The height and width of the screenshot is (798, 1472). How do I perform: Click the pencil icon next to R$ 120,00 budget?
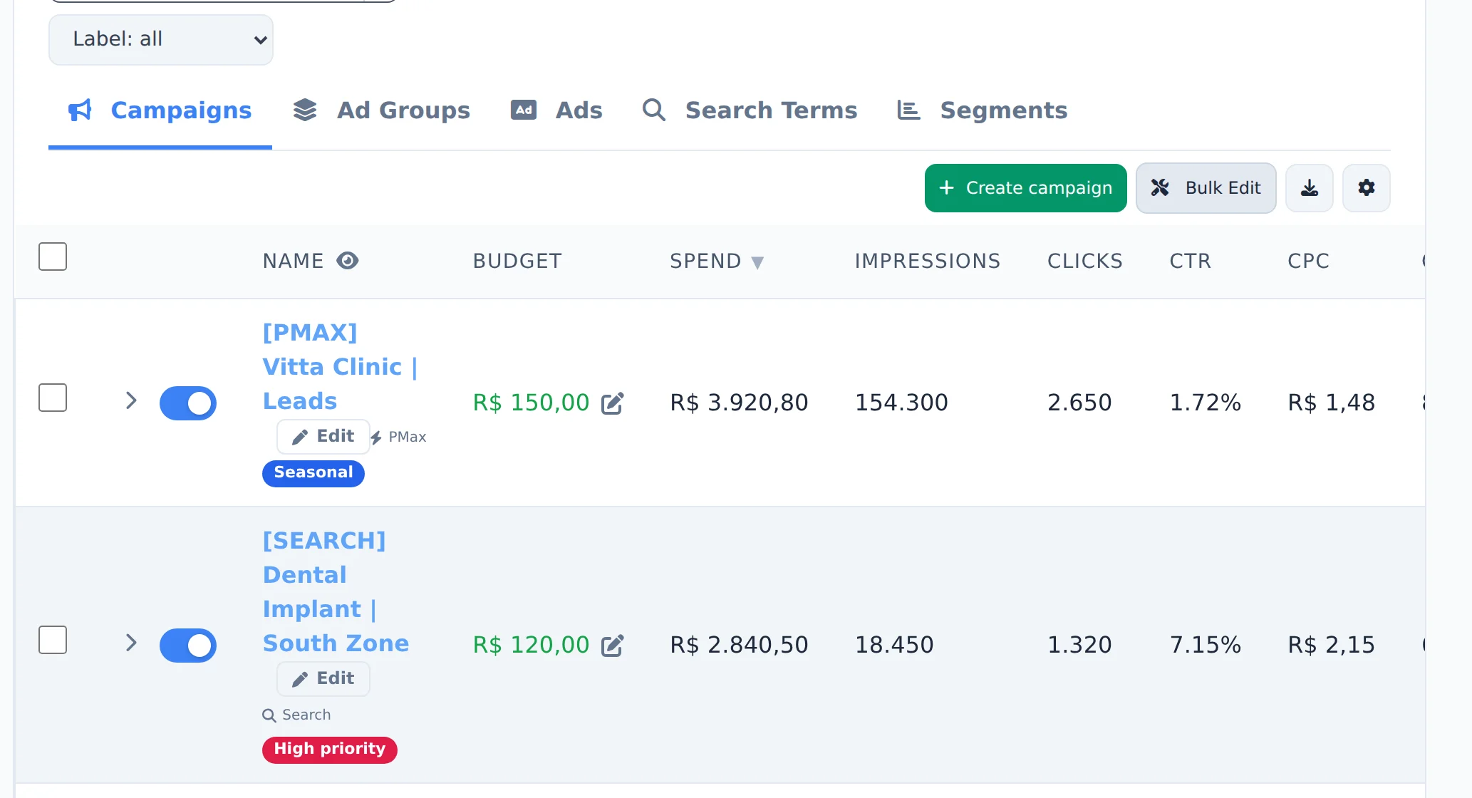[x=612, y=646]
